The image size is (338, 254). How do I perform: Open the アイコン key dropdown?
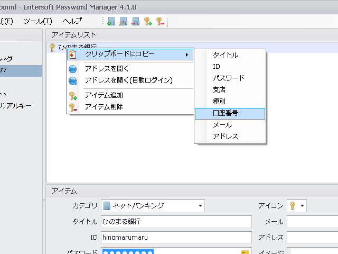(x=297, y=206)
